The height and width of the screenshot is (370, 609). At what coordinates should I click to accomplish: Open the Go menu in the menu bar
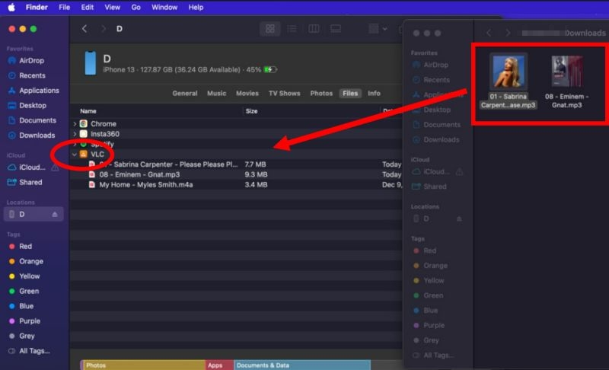click(136, 7)
